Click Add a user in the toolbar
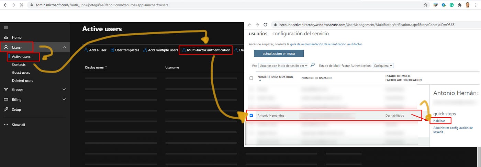Screen dimensions: 481x167 [x=95, y=50]
